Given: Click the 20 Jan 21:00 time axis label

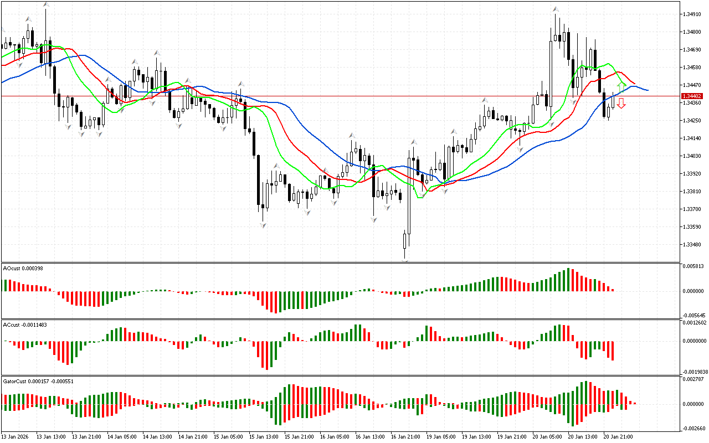Looking at the screenshot, I should coord(618,436).
